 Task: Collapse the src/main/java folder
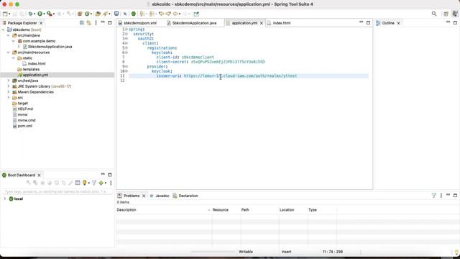[8, 35]
